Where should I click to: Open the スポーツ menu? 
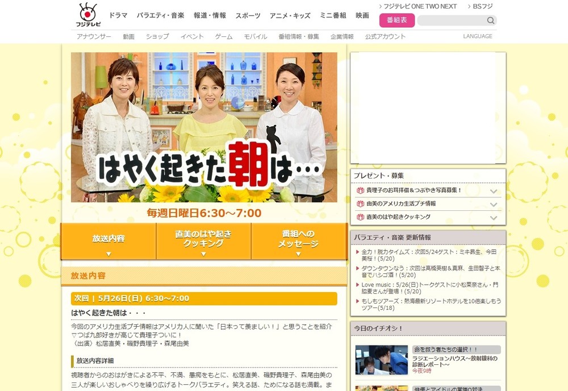coord(248,15)
